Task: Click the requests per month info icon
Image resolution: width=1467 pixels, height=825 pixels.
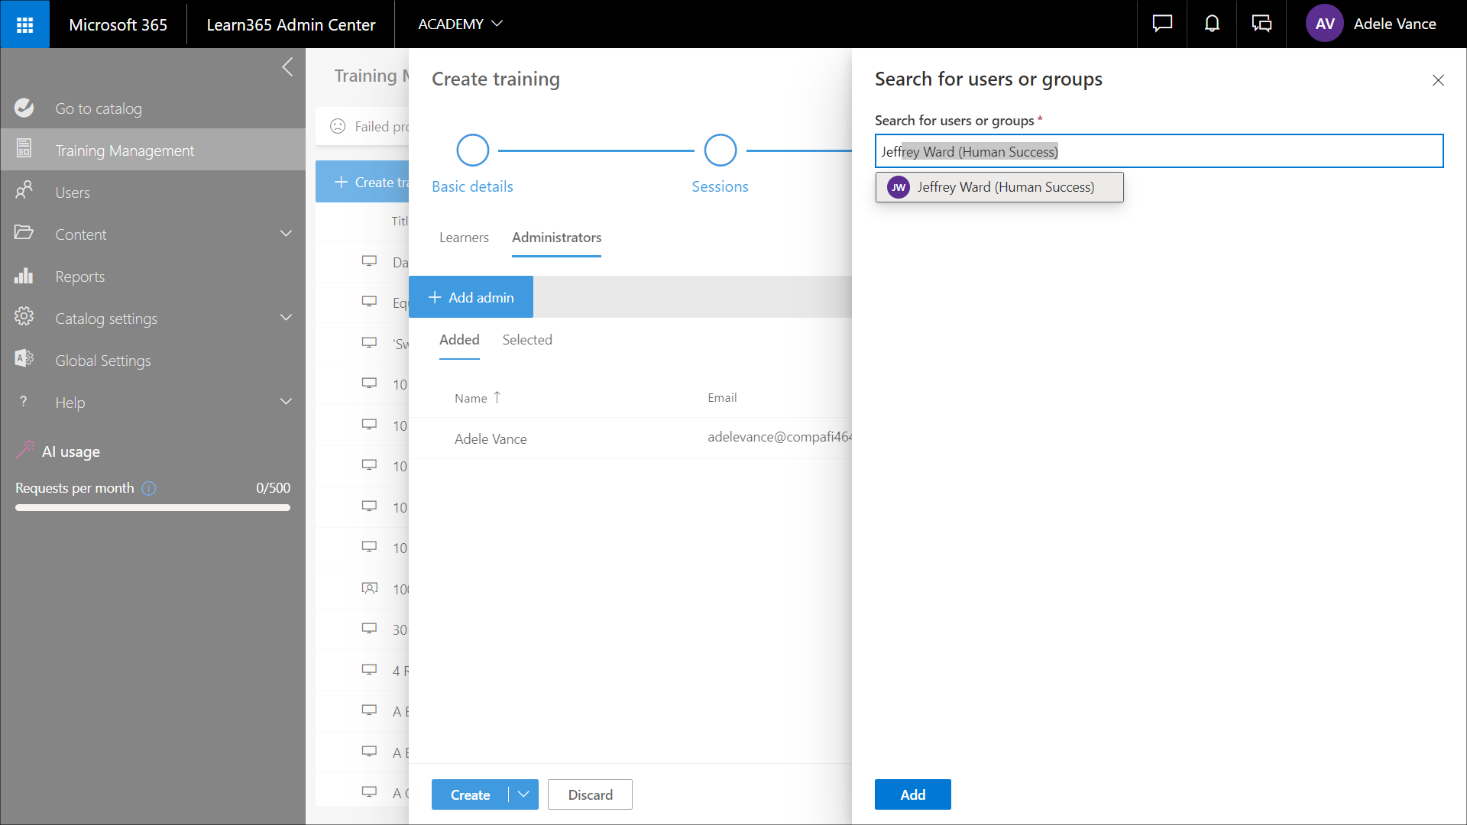Action: 149,488
